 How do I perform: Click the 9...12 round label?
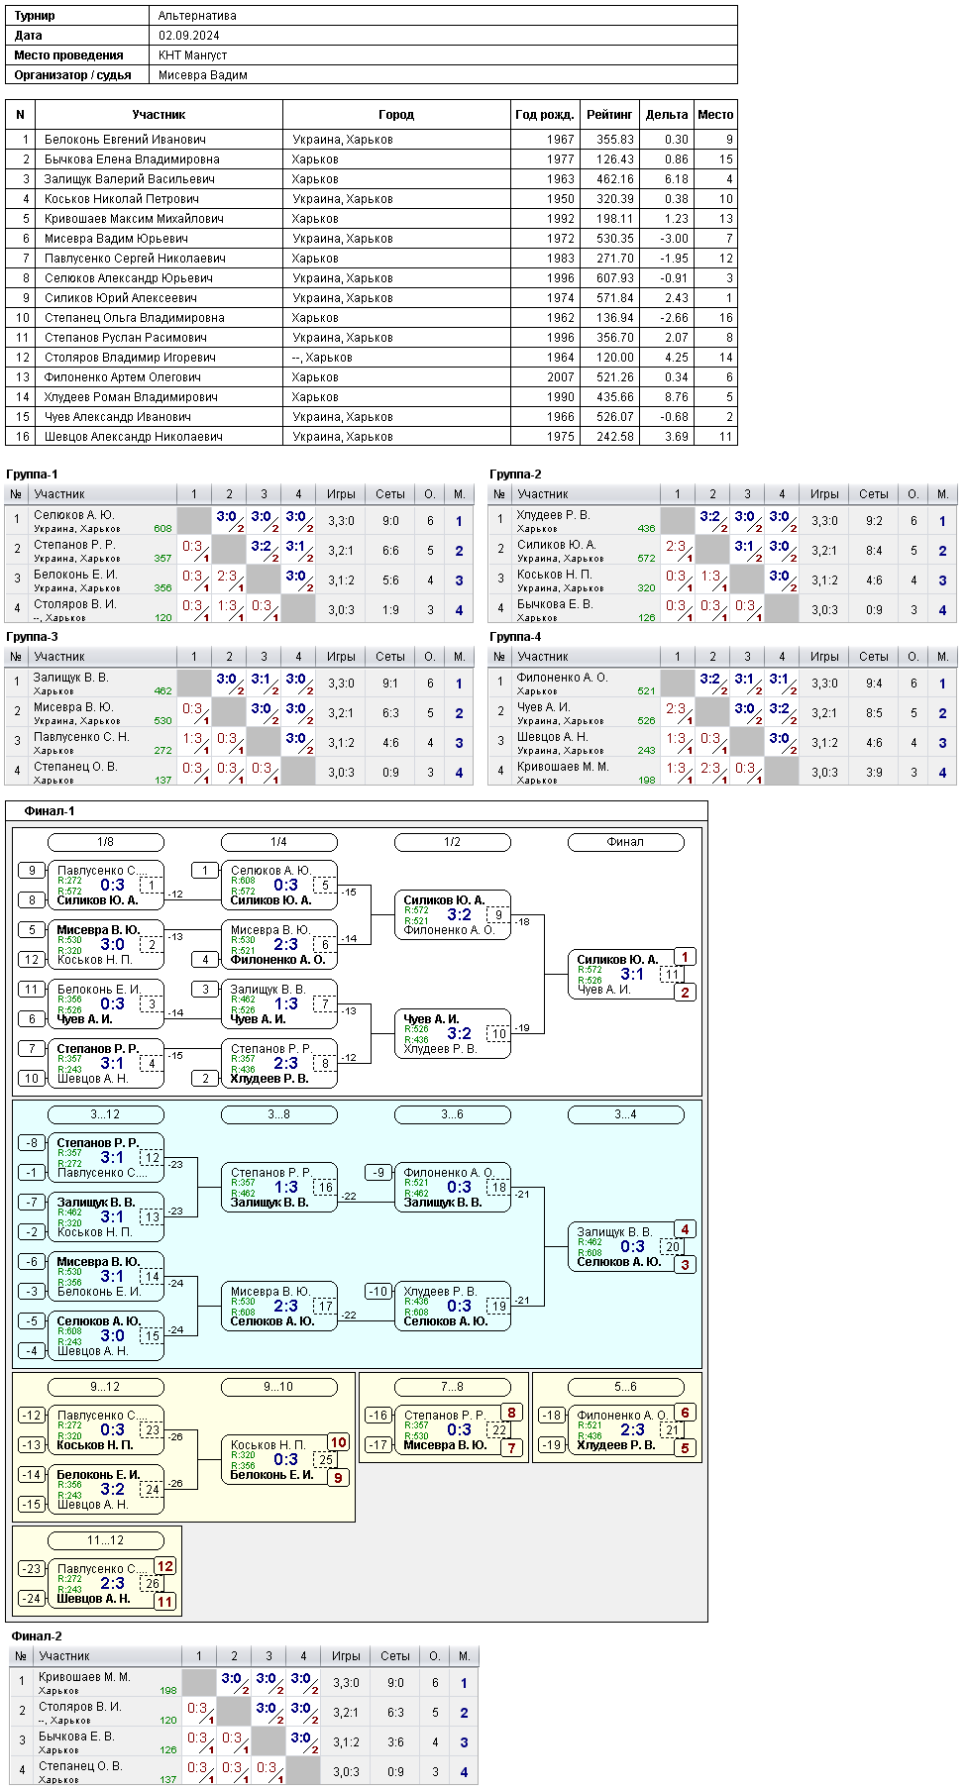(106, 1387)
